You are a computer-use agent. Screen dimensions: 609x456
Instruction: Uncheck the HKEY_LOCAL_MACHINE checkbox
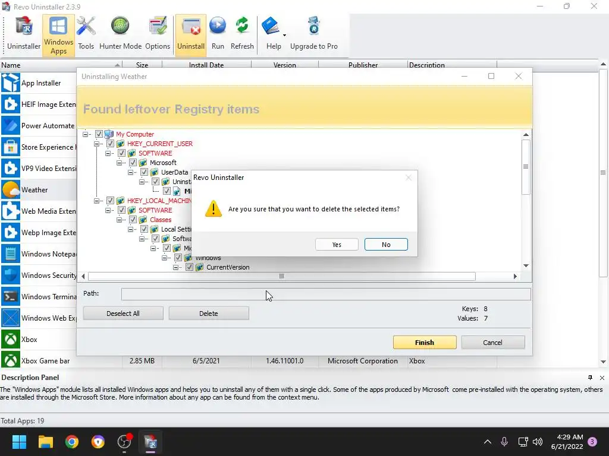110,201
